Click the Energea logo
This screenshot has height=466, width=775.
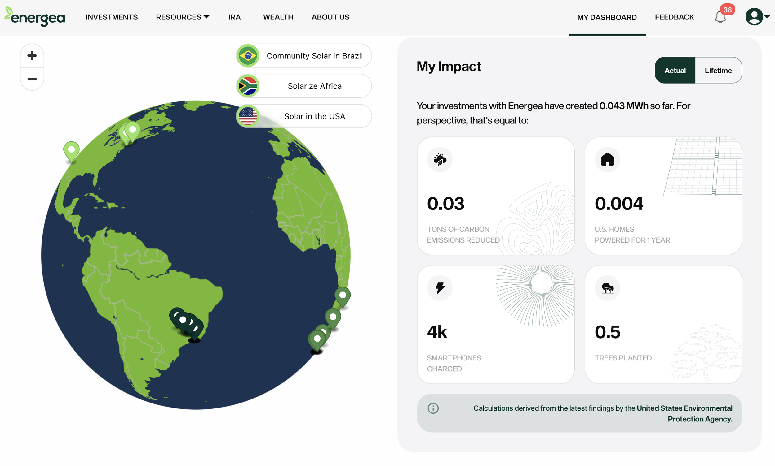point(35,17)
